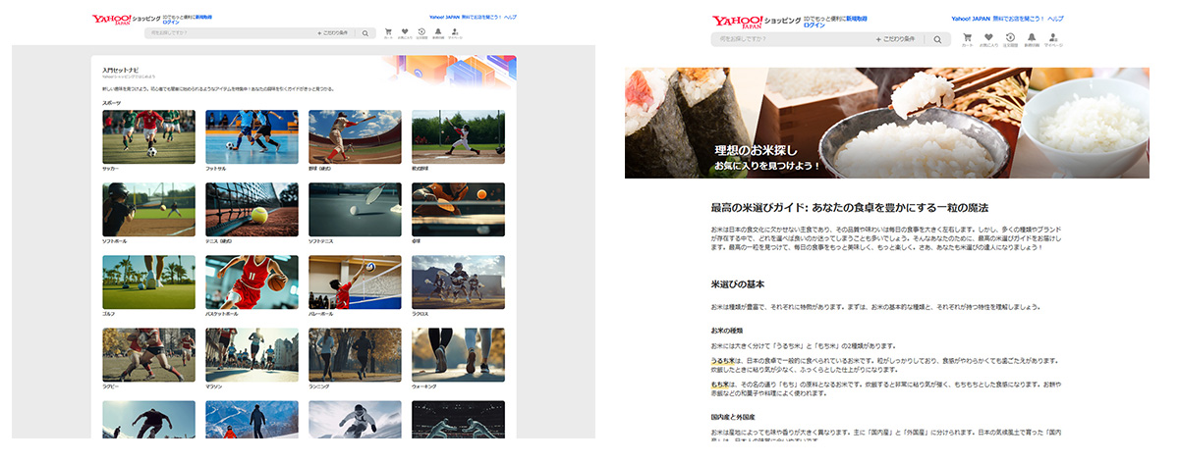This screenshot has width=1179, height=463.
Task: Click ヘルプ link in right page
Action: 1055,19
